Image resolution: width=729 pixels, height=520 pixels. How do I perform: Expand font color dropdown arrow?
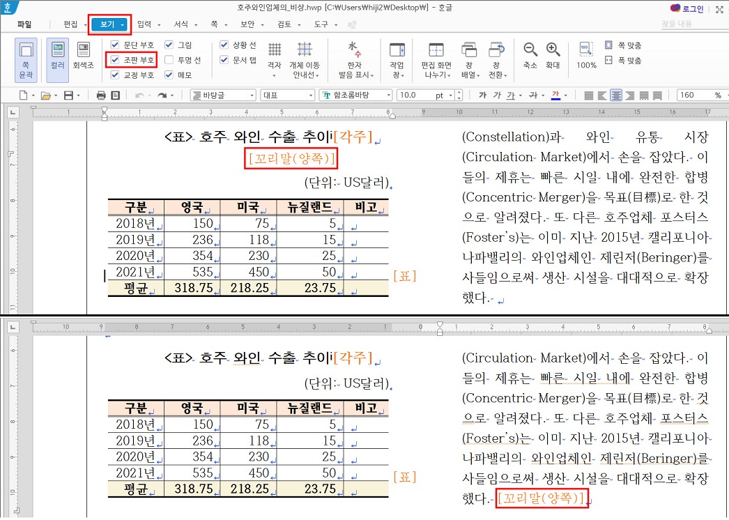pyautogui.click(x=565, y=95)
